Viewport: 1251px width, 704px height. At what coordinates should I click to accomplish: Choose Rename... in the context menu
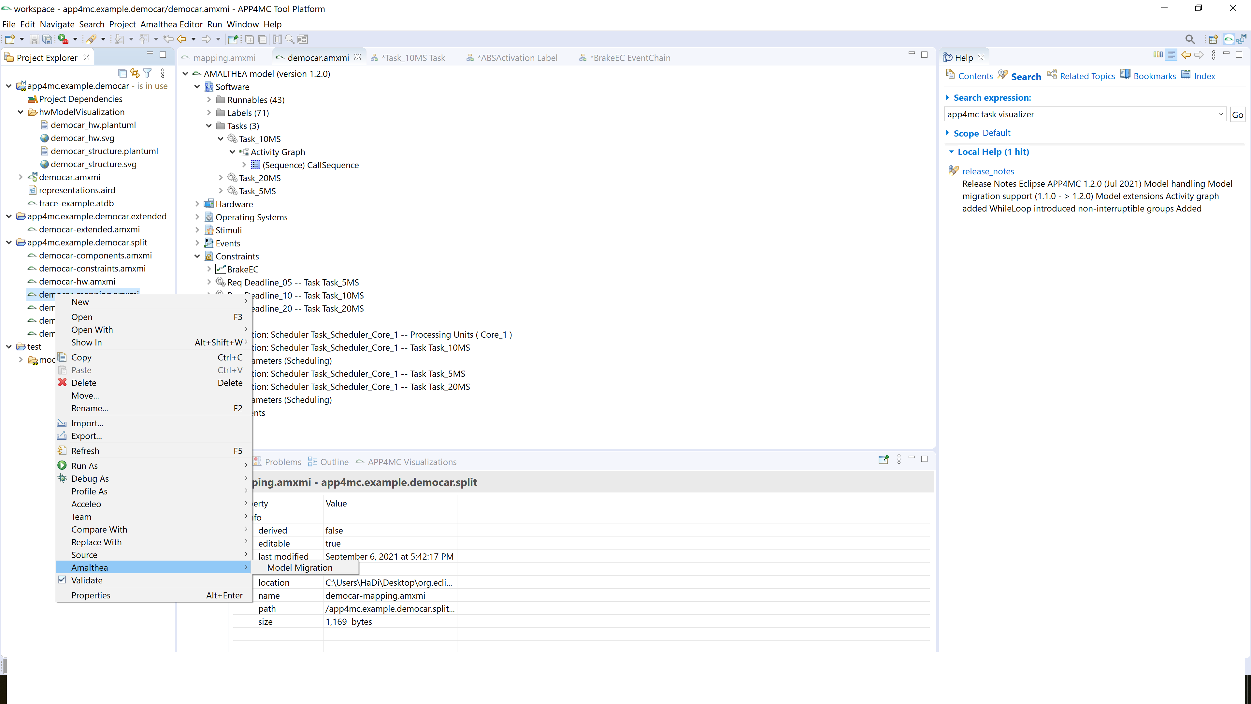point(153,408)
